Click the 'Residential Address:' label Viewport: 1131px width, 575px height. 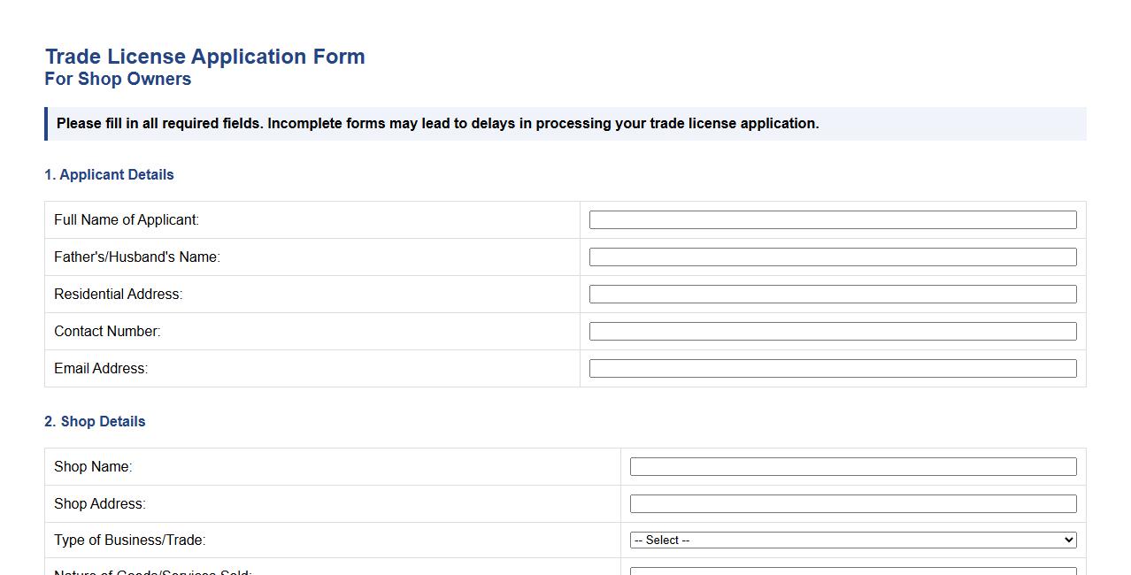(117, 294)
